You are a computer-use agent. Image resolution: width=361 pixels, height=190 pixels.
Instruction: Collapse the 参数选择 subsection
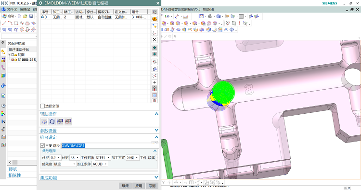155,151
